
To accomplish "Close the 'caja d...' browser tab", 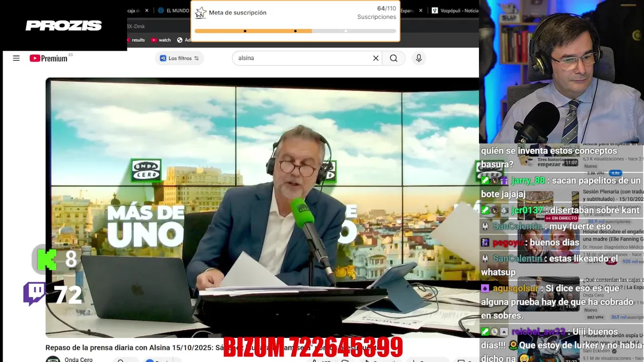I will 146,11.
